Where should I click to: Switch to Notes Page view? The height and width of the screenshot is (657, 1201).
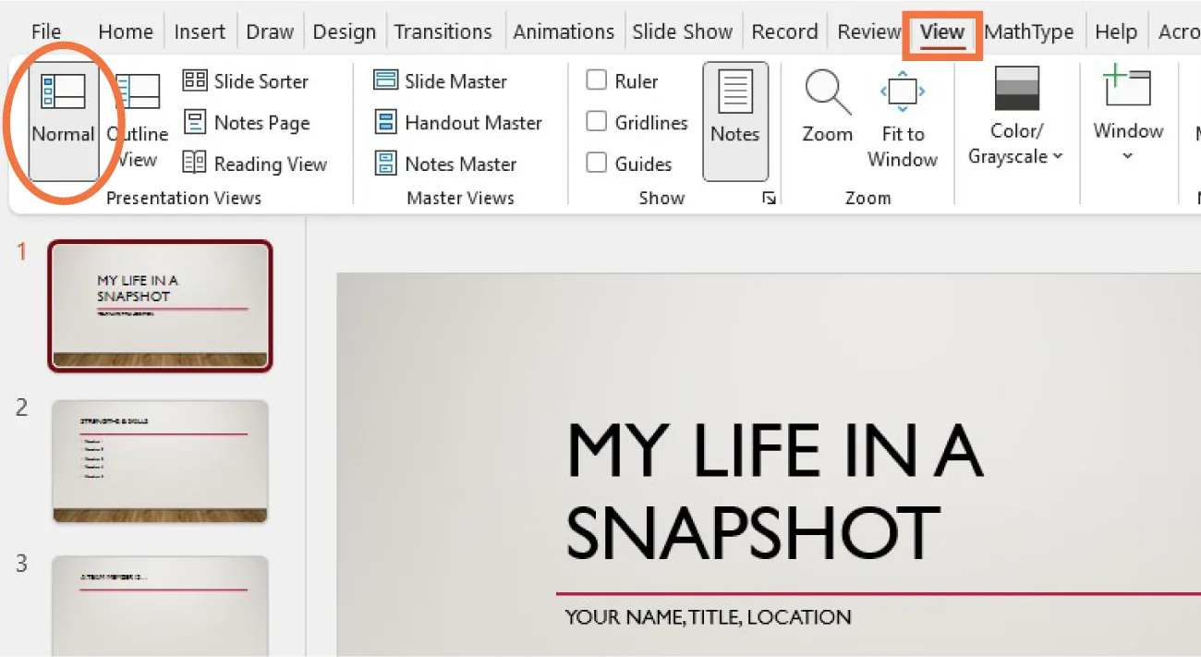pos(246,123)
